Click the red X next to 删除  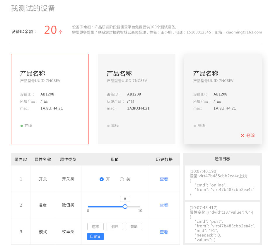coord(242,136)
